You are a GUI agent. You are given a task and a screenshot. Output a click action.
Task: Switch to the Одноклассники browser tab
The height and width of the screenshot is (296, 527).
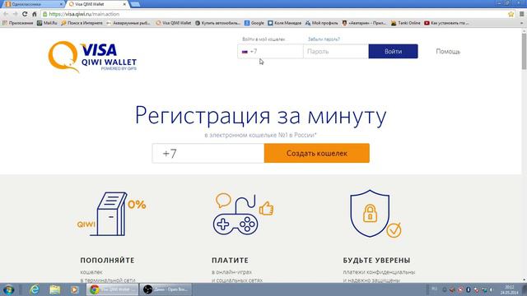tap(32, 4)
